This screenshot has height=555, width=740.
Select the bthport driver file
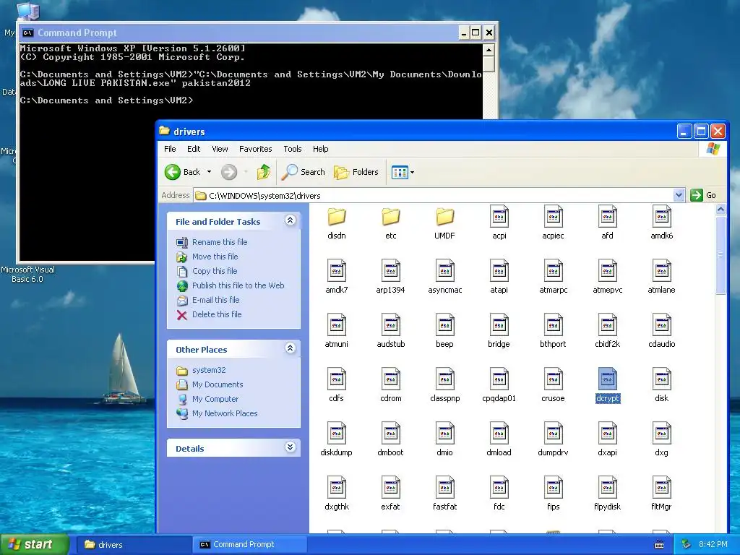pos(553,324)
